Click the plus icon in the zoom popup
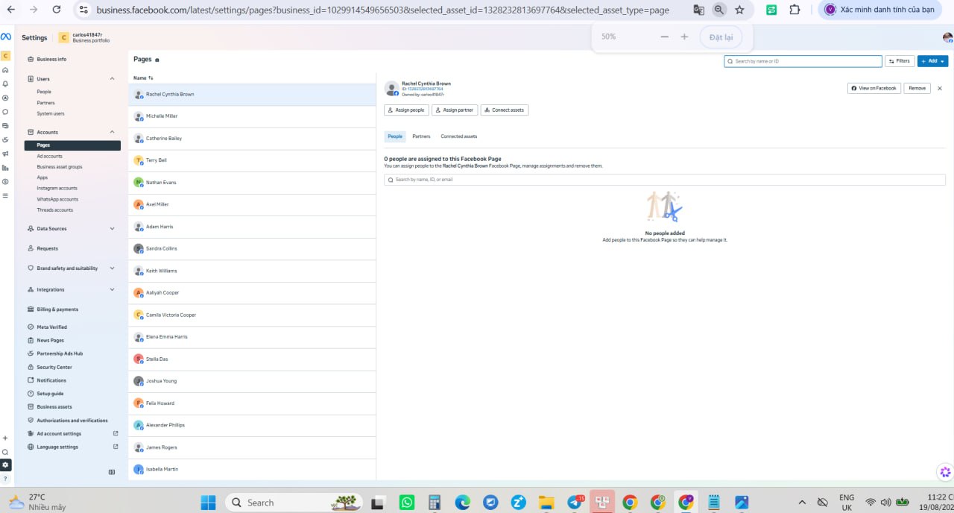Image resolution: width=954 pixels, height=513 pixels. pyautogui.click(x=684, y=37)
